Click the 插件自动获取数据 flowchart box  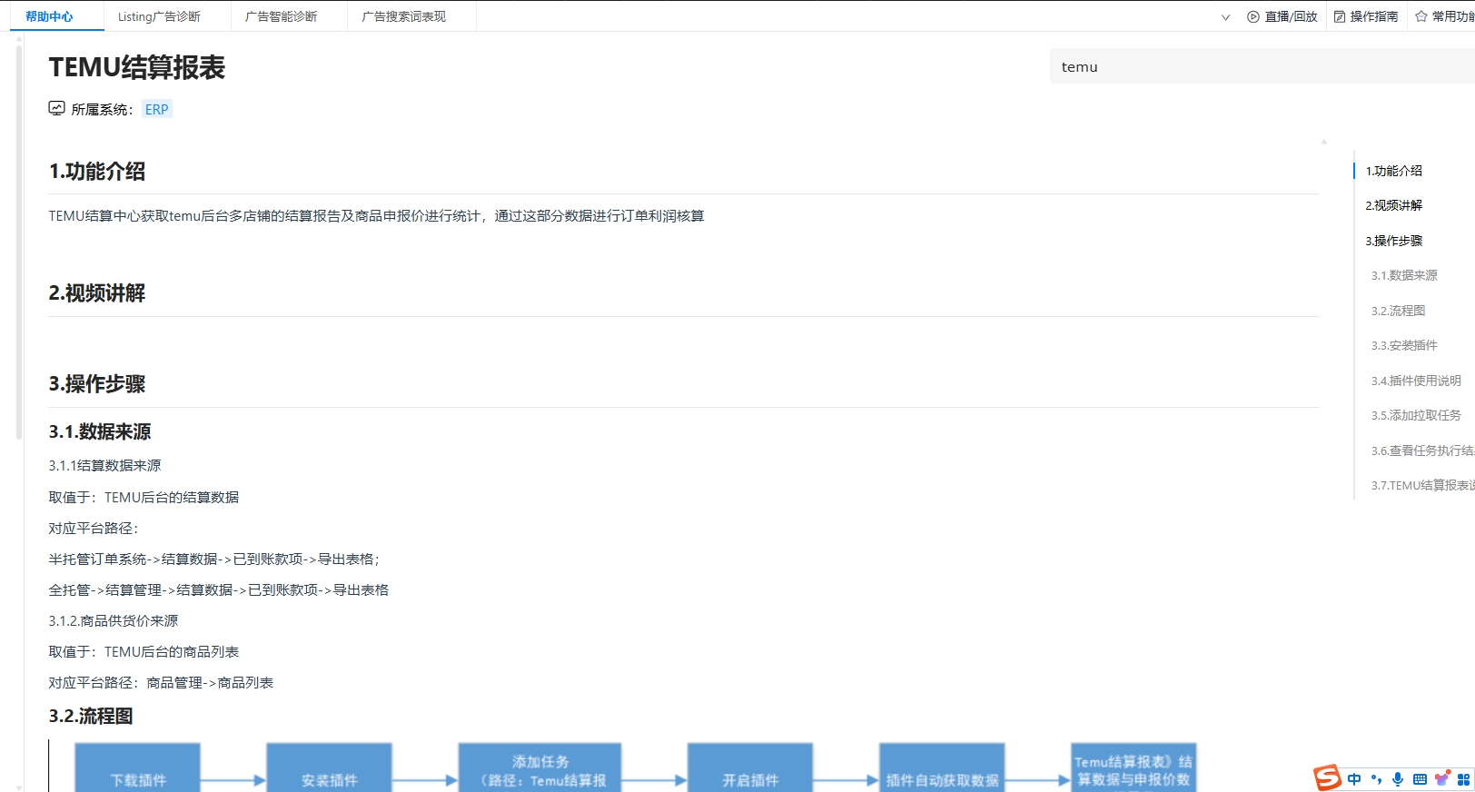click(x=942, y=767)
